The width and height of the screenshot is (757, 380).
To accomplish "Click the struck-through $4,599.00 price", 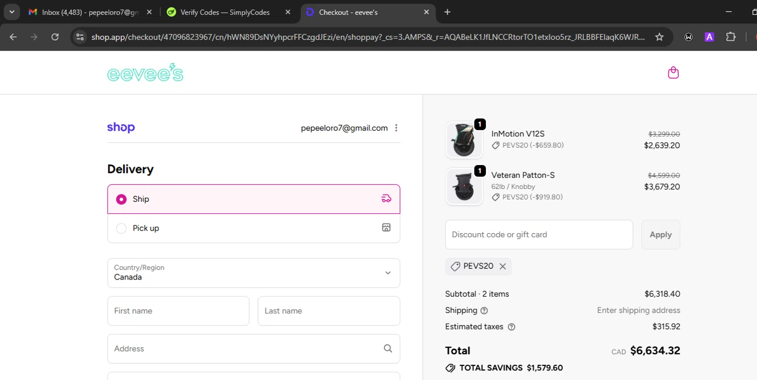I will 664,176.
